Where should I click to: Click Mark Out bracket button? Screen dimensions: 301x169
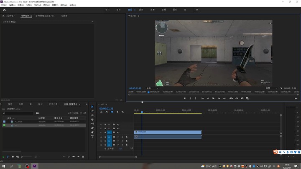(195, 98)
